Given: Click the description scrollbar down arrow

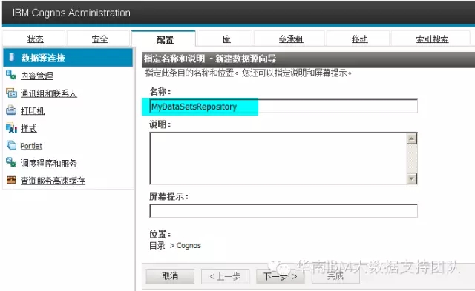Looking at the screenshot, I should 411,178.
